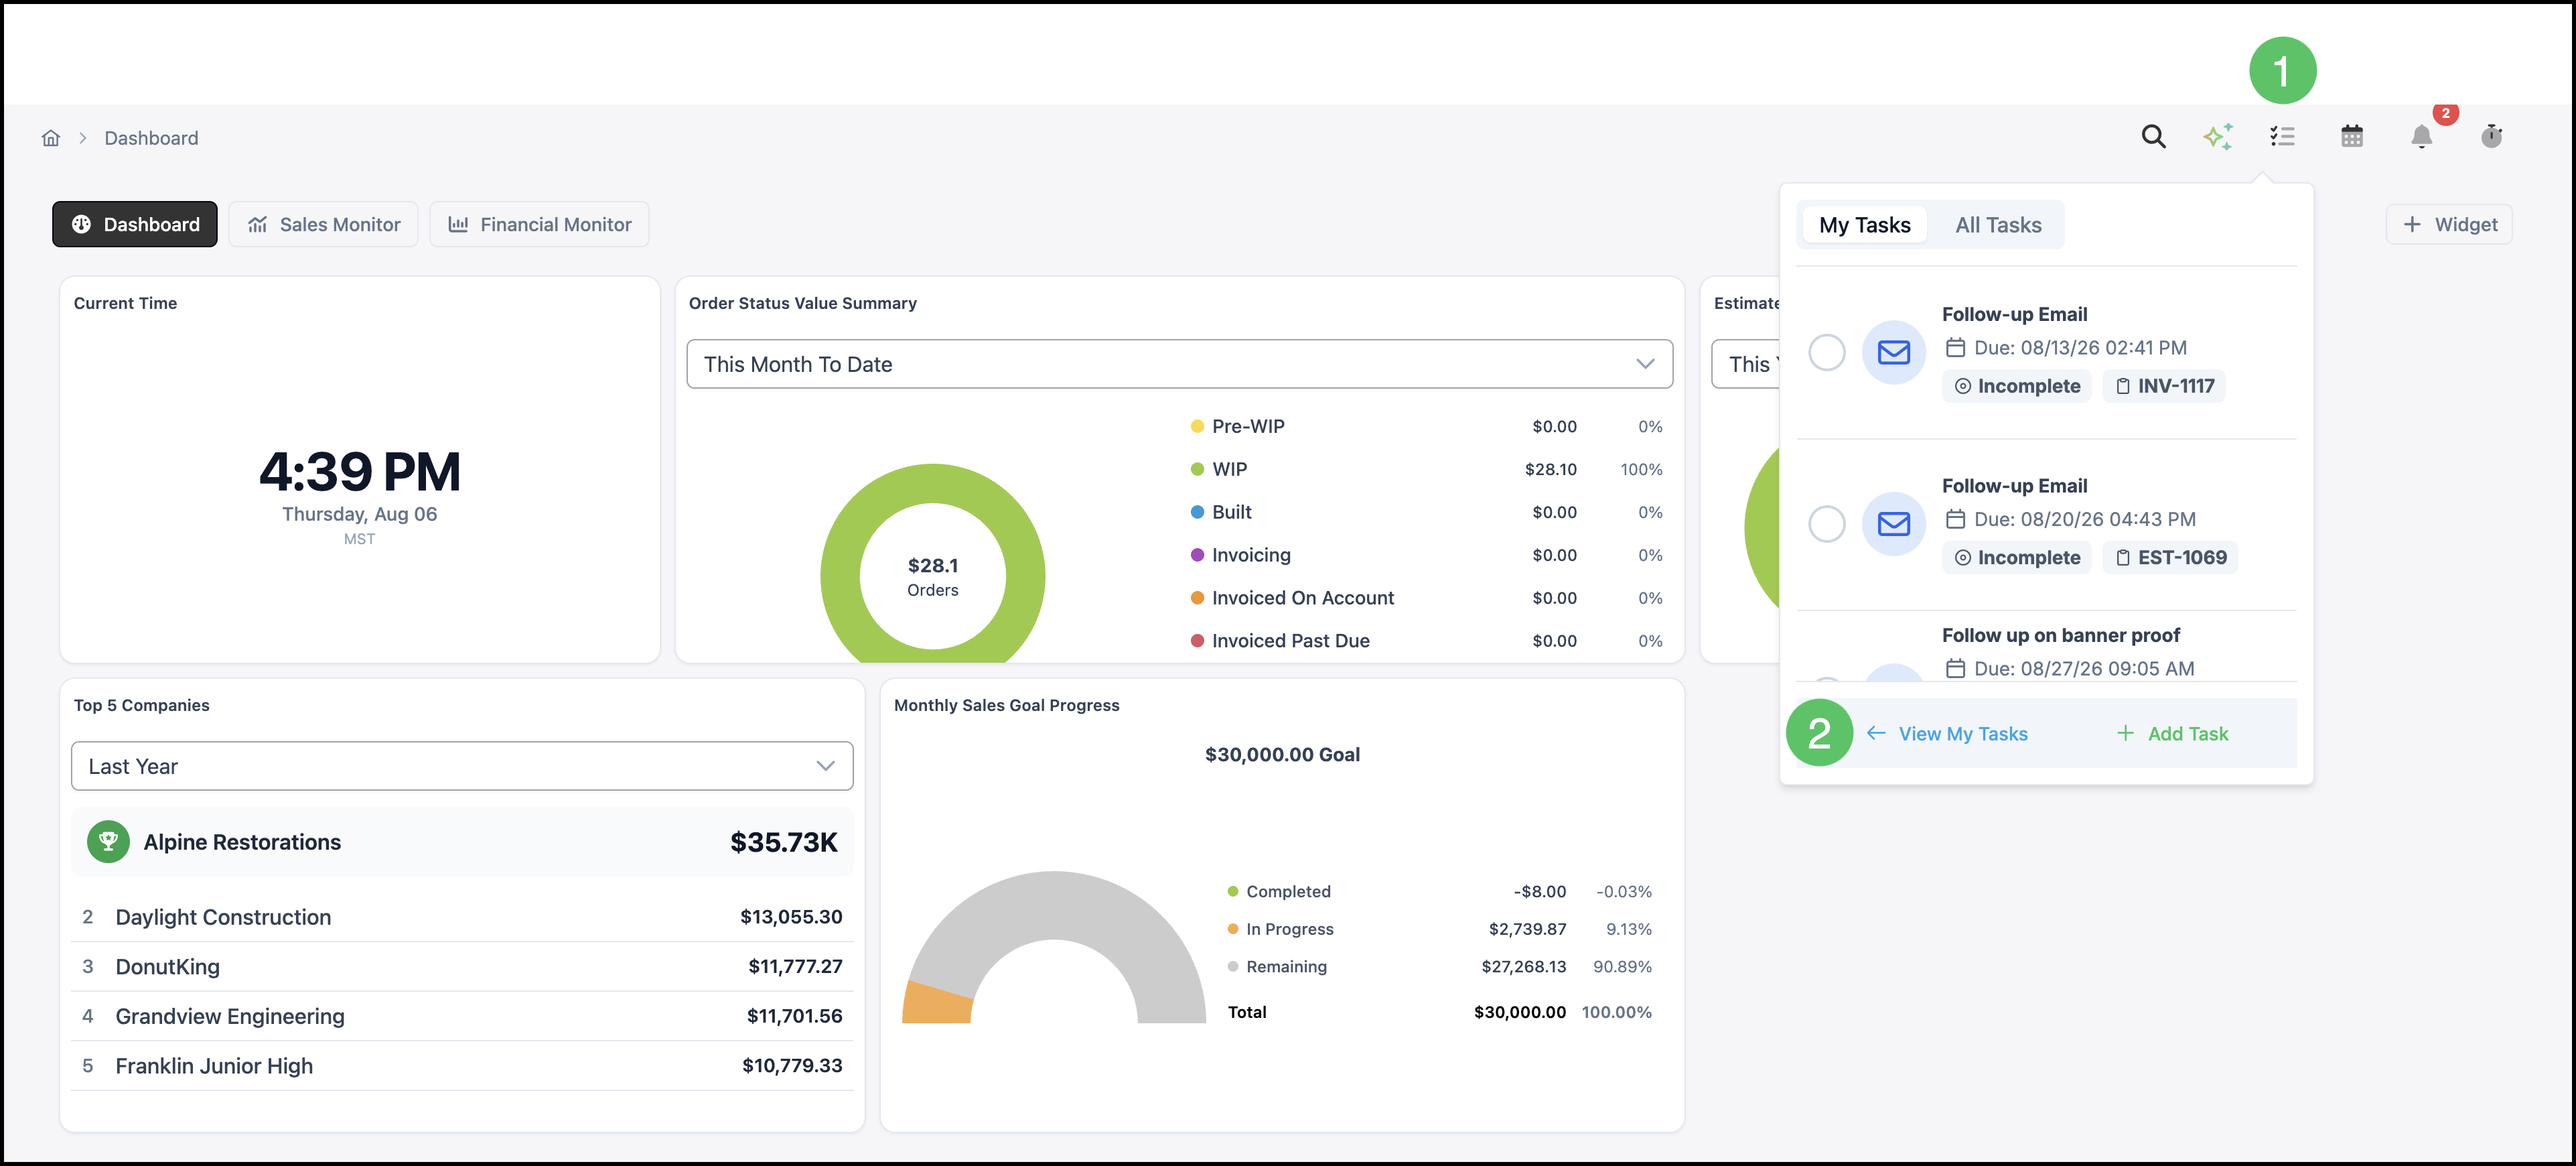Open the Sales Monitor tab
2576x1166 pixels.
point(324,225)
